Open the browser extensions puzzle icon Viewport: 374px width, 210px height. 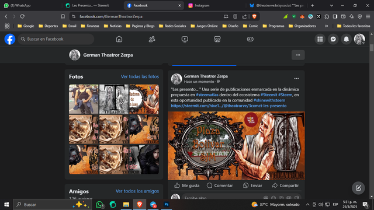click(x=327, y=16)
